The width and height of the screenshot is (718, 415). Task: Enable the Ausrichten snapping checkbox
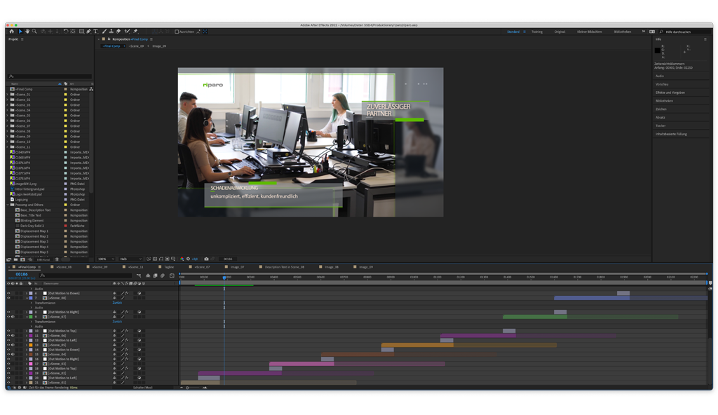click(177, 32)
